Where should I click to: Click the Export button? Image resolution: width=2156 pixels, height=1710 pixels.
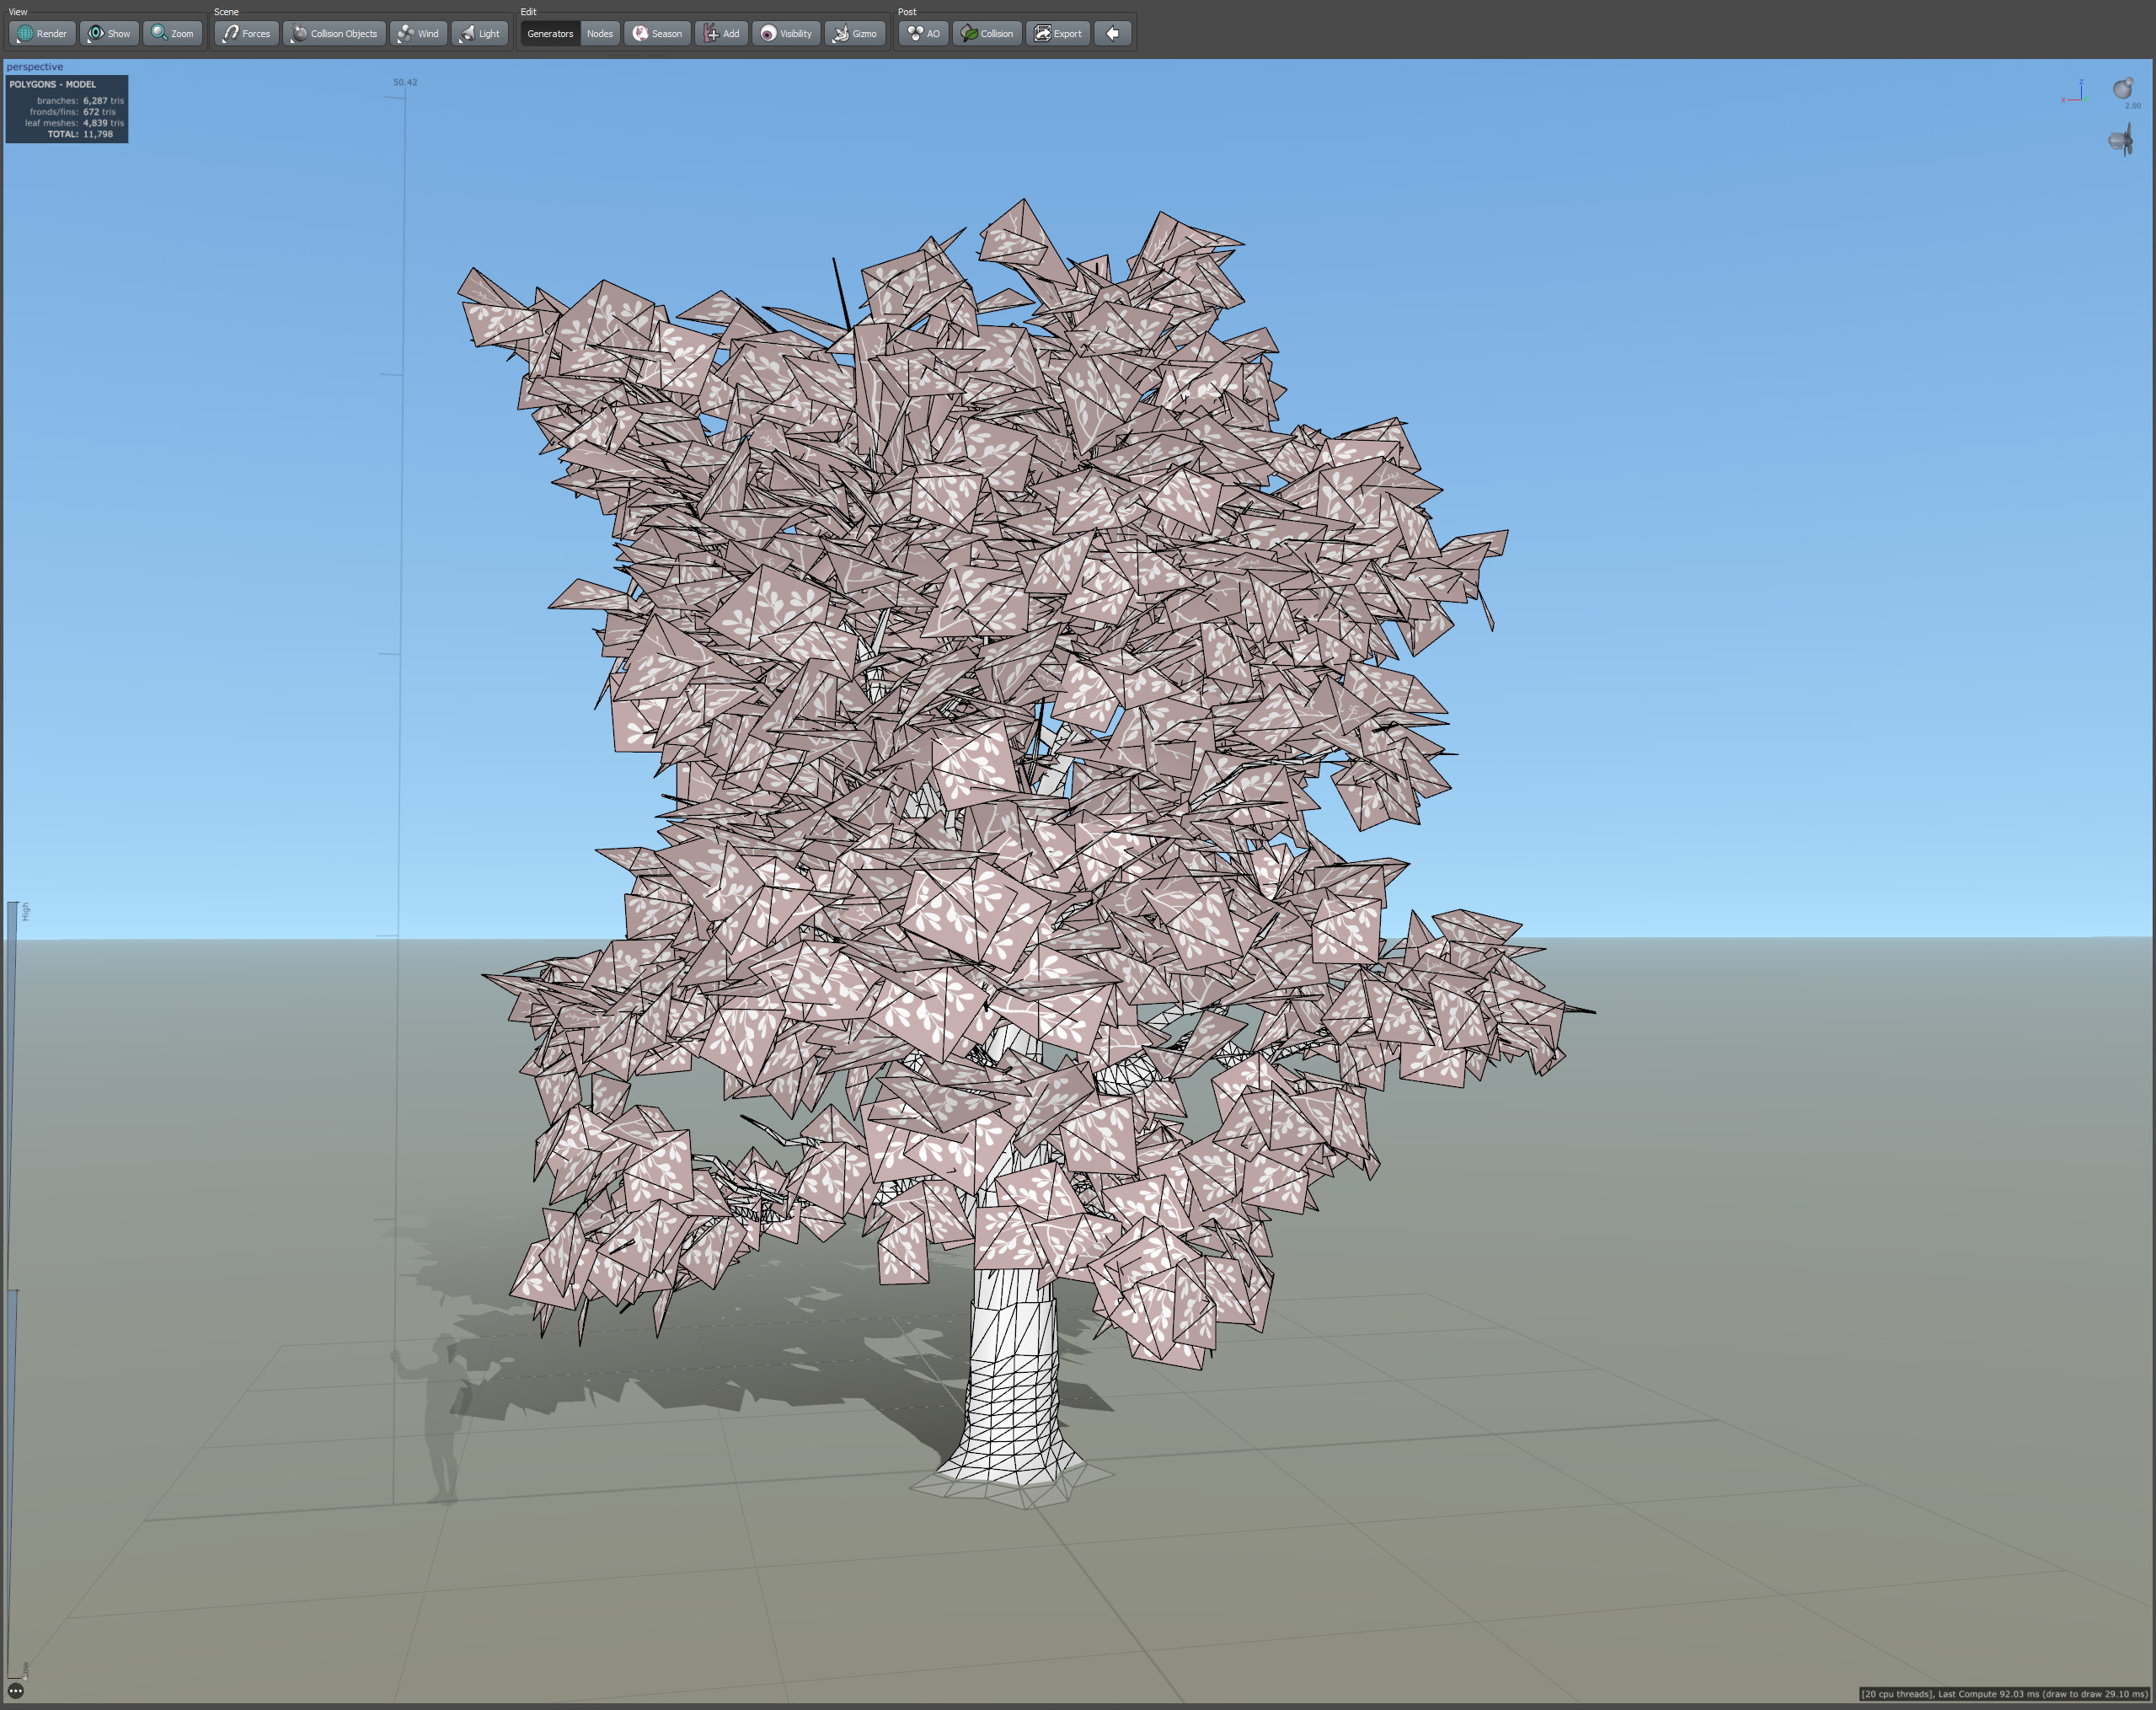[x=1057, y=33]
